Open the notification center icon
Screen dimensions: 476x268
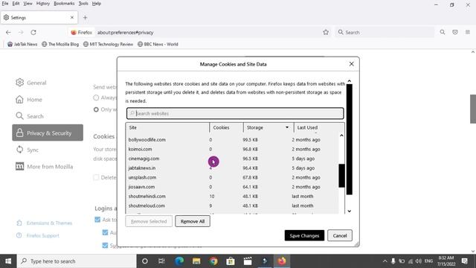tap(464, 261)
